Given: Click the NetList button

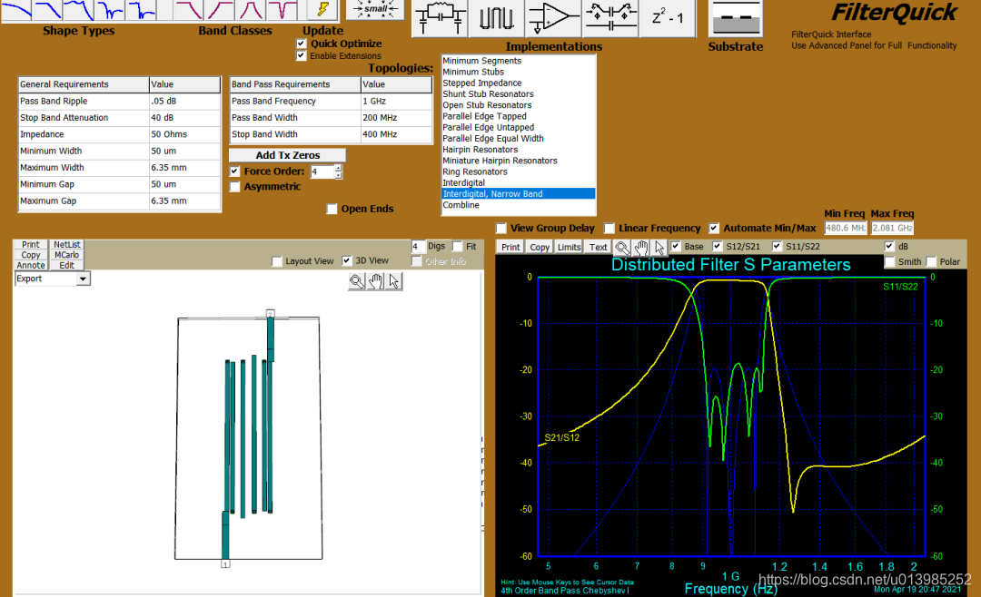Looking at the screenshot, I should coord(67,244).
